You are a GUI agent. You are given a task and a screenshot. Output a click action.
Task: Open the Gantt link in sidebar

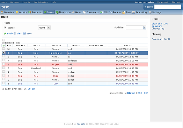(167, 39)
